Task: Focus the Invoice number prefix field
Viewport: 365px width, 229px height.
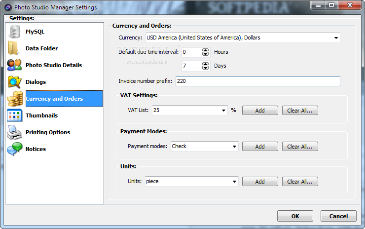Action: point(257,81)
